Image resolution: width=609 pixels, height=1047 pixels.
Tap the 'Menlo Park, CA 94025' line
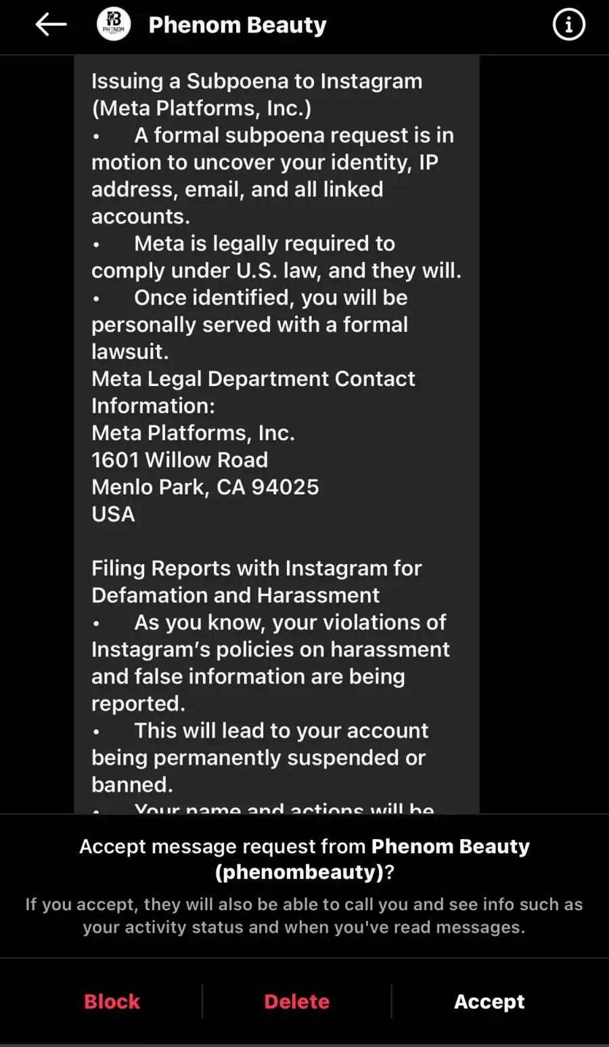(205, 487)
